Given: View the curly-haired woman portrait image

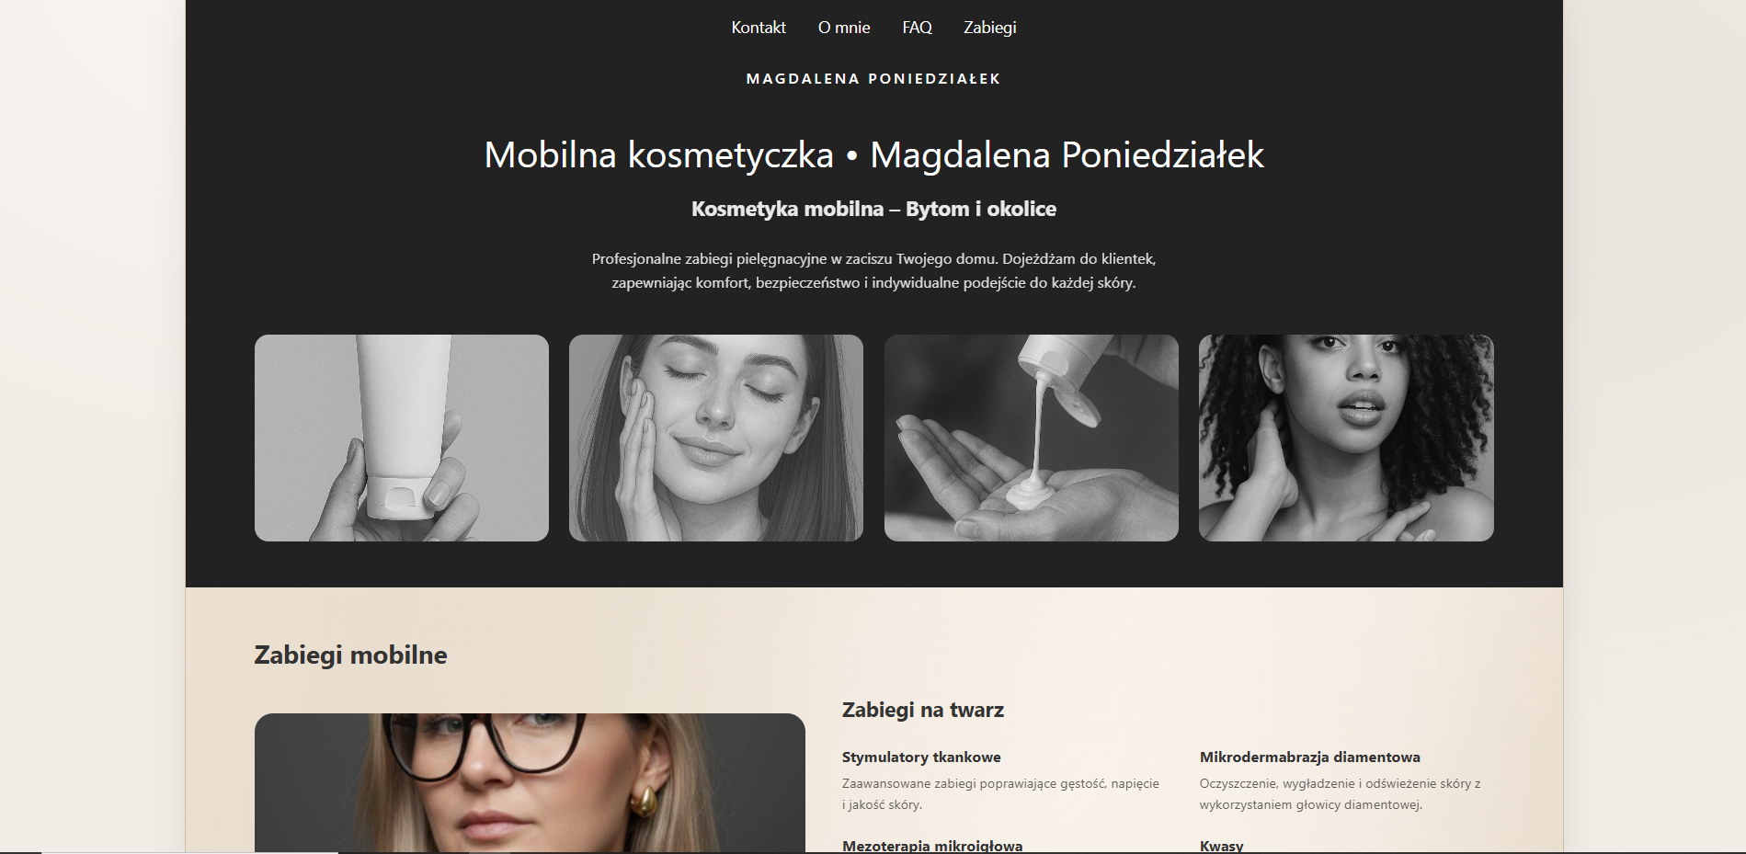Looking at the screenshot, I should pyautogui.click(x=1346, y=438).
